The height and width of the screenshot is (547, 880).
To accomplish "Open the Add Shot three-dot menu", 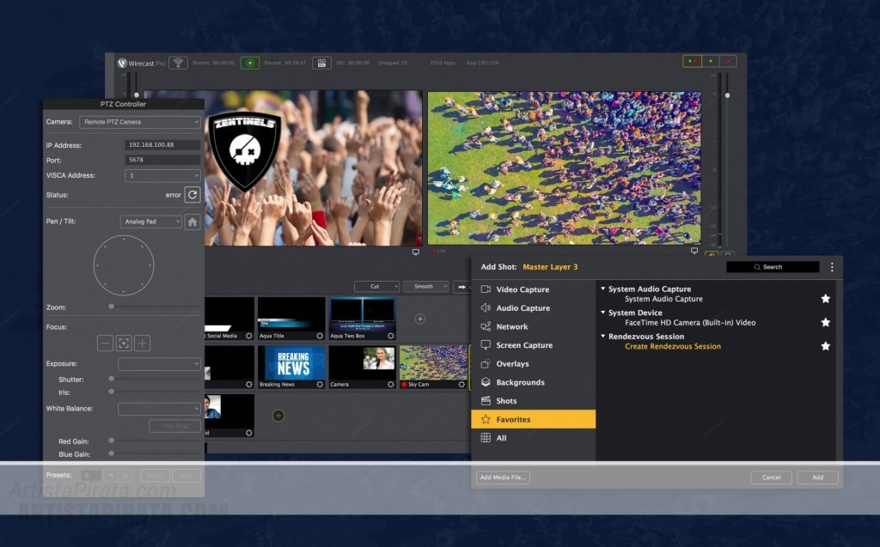I will point(832,267).
